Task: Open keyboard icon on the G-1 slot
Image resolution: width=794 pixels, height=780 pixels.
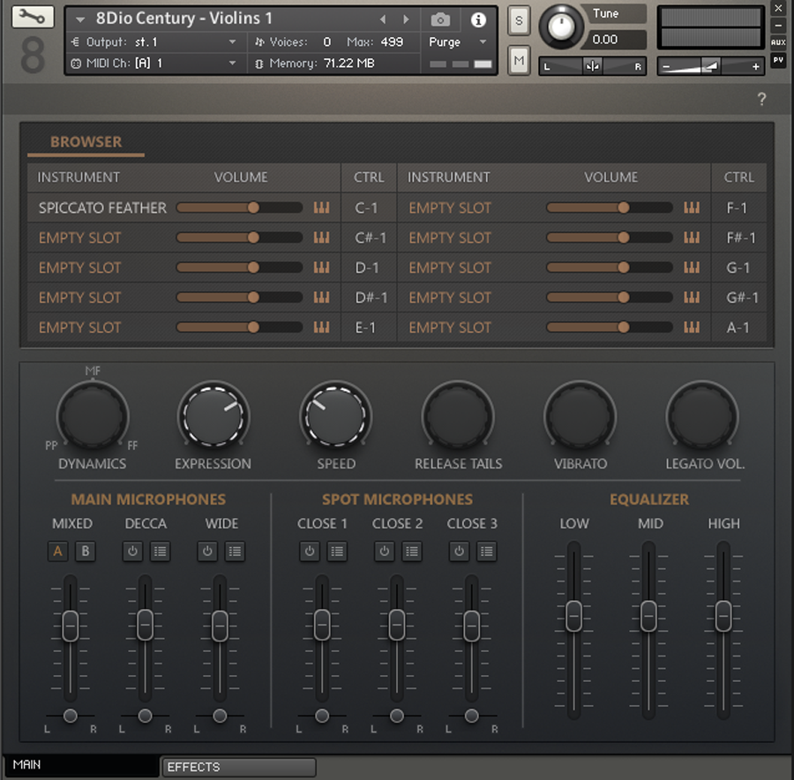Action: tap(691, 267)
